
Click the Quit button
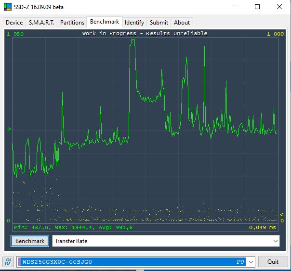click(x=273, y=262)
